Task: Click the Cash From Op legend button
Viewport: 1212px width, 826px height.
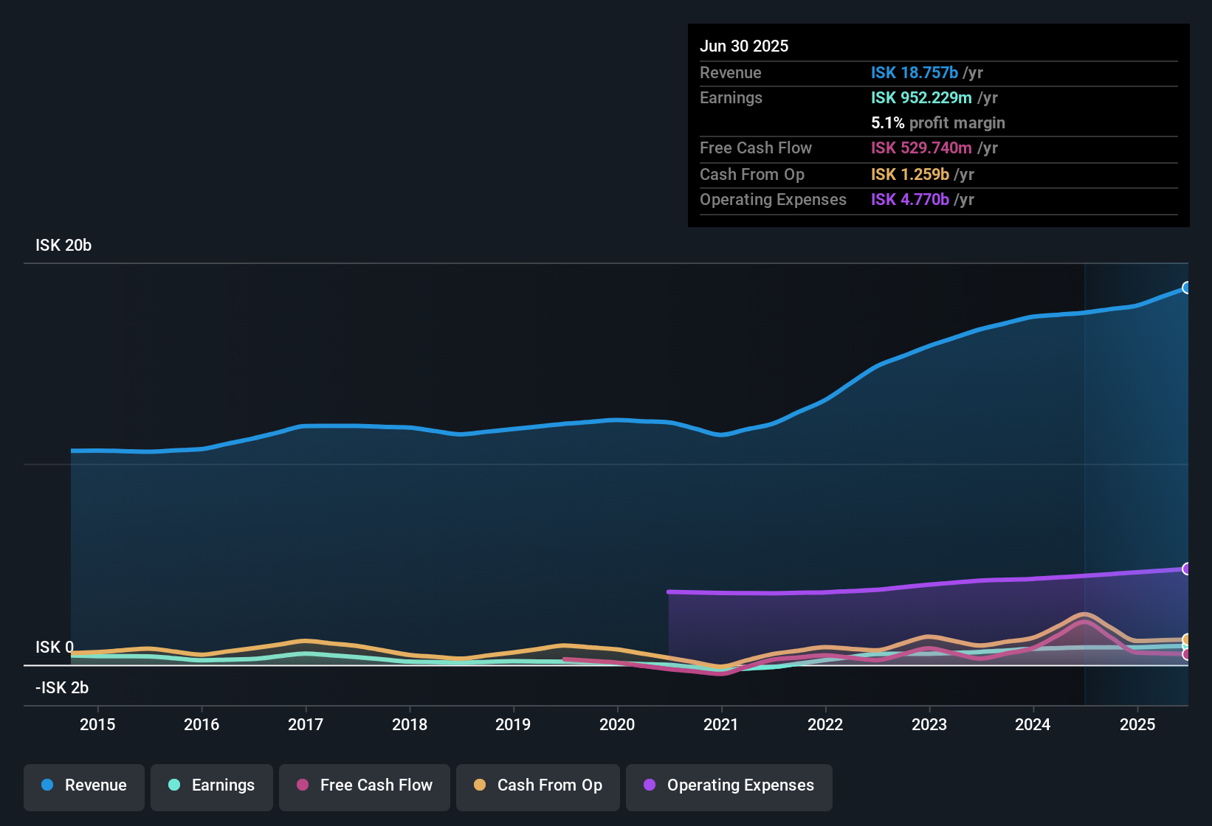Action: coord(537,786)
